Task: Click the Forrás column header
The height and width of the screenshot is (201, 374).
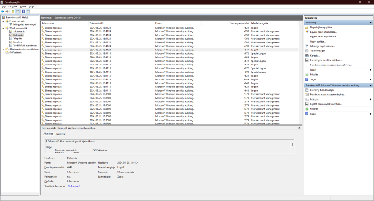Action: tap(178, 23)
